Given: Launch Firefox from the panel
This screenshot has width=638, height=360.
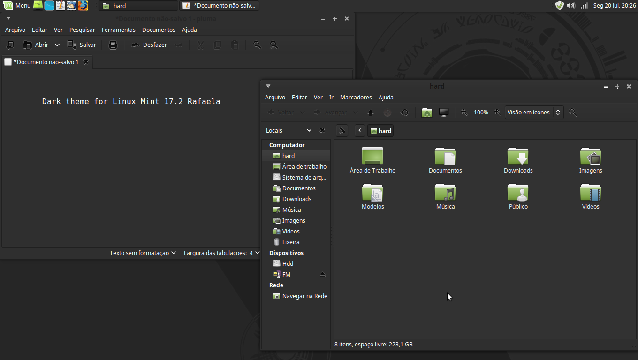Looking at the screenshot, I should point(83,6).
